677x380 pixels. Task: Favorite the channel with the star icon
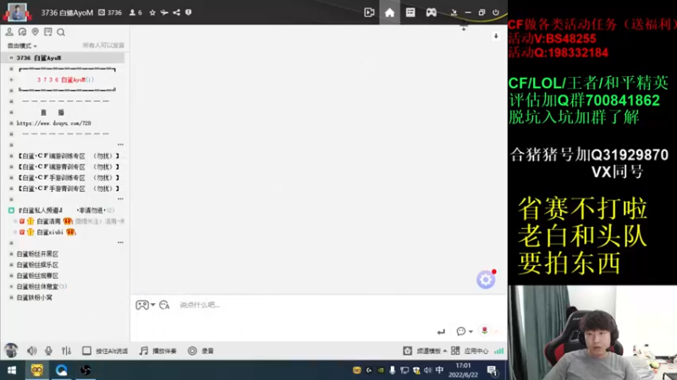pos(152,13)
